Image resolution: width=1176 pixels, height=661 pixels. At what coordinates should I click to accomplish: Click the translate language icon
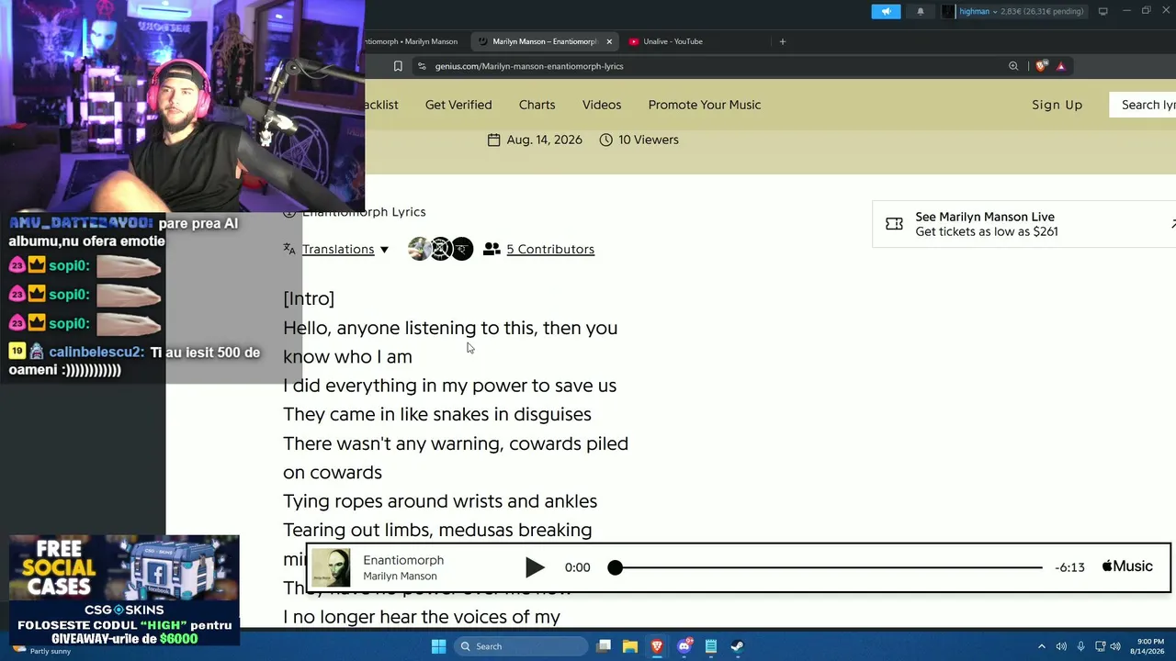click(x=289, y=249)
